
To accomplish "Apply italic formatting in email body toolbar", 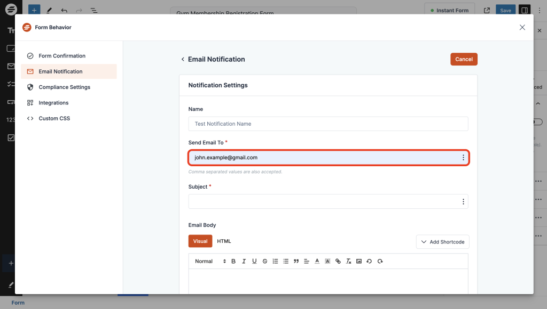I will point(244,262).
